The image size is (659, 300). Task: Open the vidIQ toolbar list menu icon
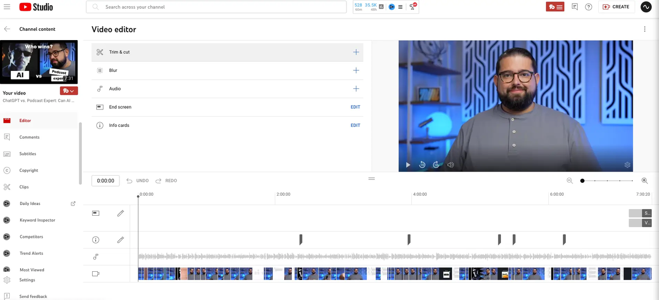tap(401, 7)
